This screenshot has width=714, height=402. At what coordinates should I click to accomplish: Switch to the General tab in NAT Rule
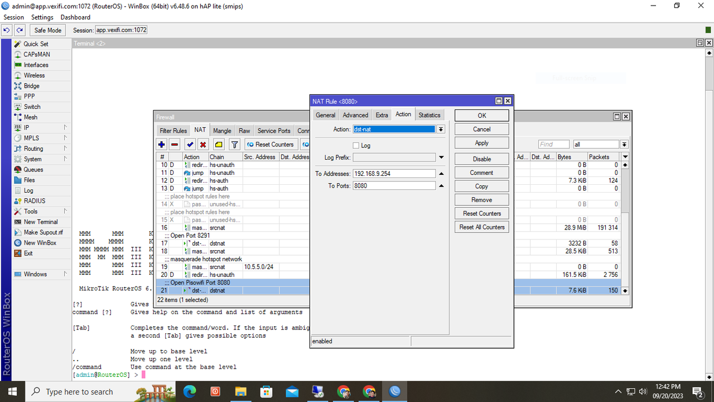pos(325,115)
